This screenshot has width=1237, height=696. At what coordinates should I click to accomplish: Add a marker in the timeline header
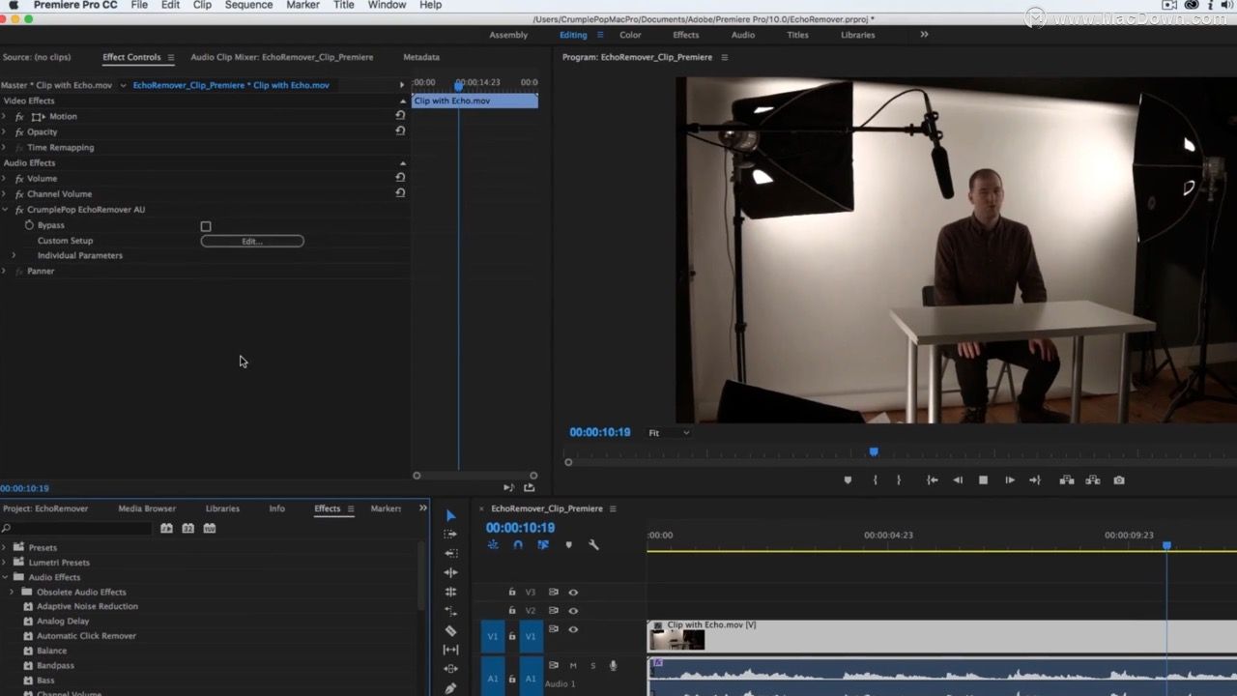[x=568, y=545]
